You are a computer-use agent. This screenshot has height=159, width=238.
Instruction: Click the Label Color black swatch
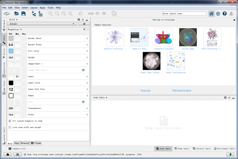[11, 83]
